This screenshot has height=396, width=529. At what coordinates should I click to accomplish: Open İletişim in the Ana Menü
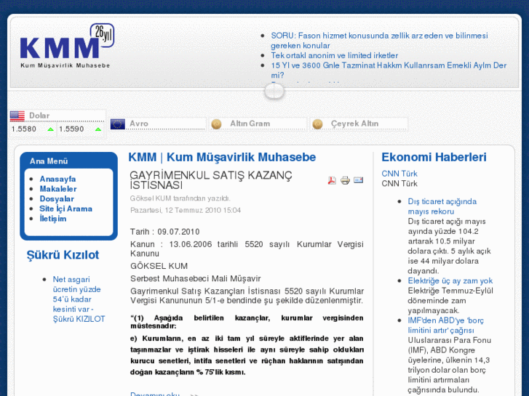(x=53, y=219)
